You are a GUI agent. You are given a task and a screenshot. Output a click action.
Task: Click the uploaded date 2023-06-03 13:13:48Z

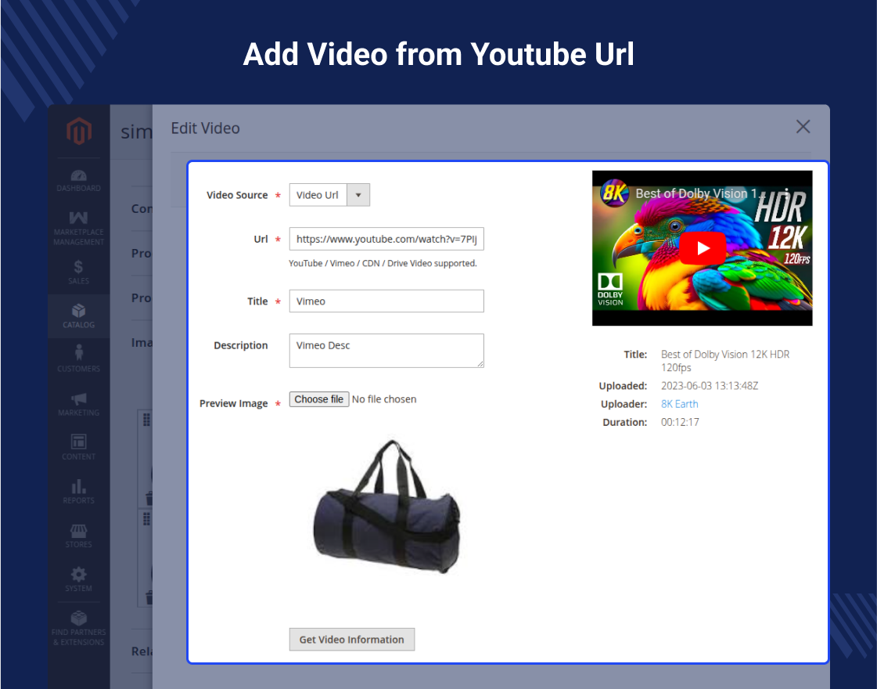point(710,386)
